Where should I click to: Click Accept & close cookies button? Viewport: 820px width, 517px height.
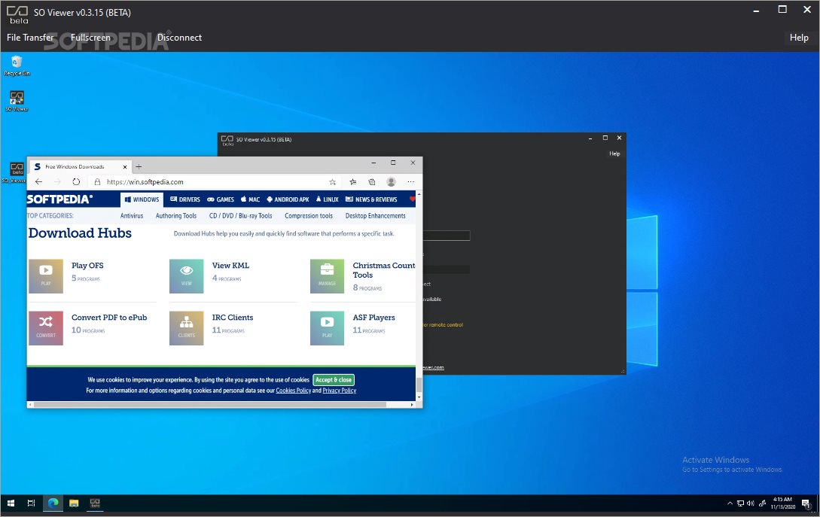pos(334,380)
